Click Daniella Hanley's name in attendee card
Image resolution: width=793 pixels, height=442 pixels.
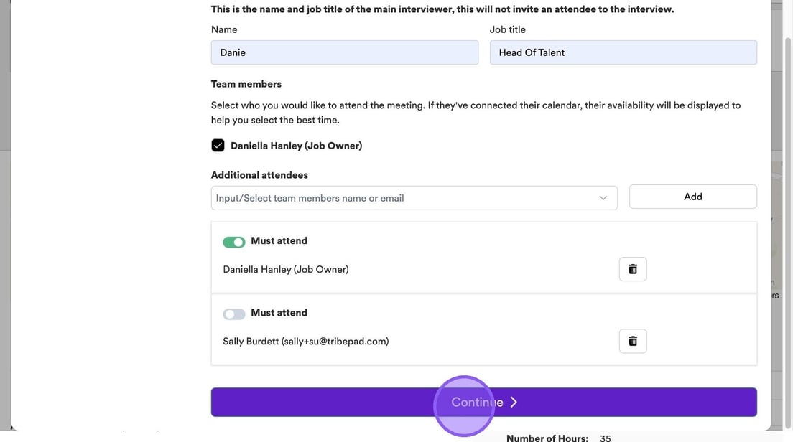285,270
